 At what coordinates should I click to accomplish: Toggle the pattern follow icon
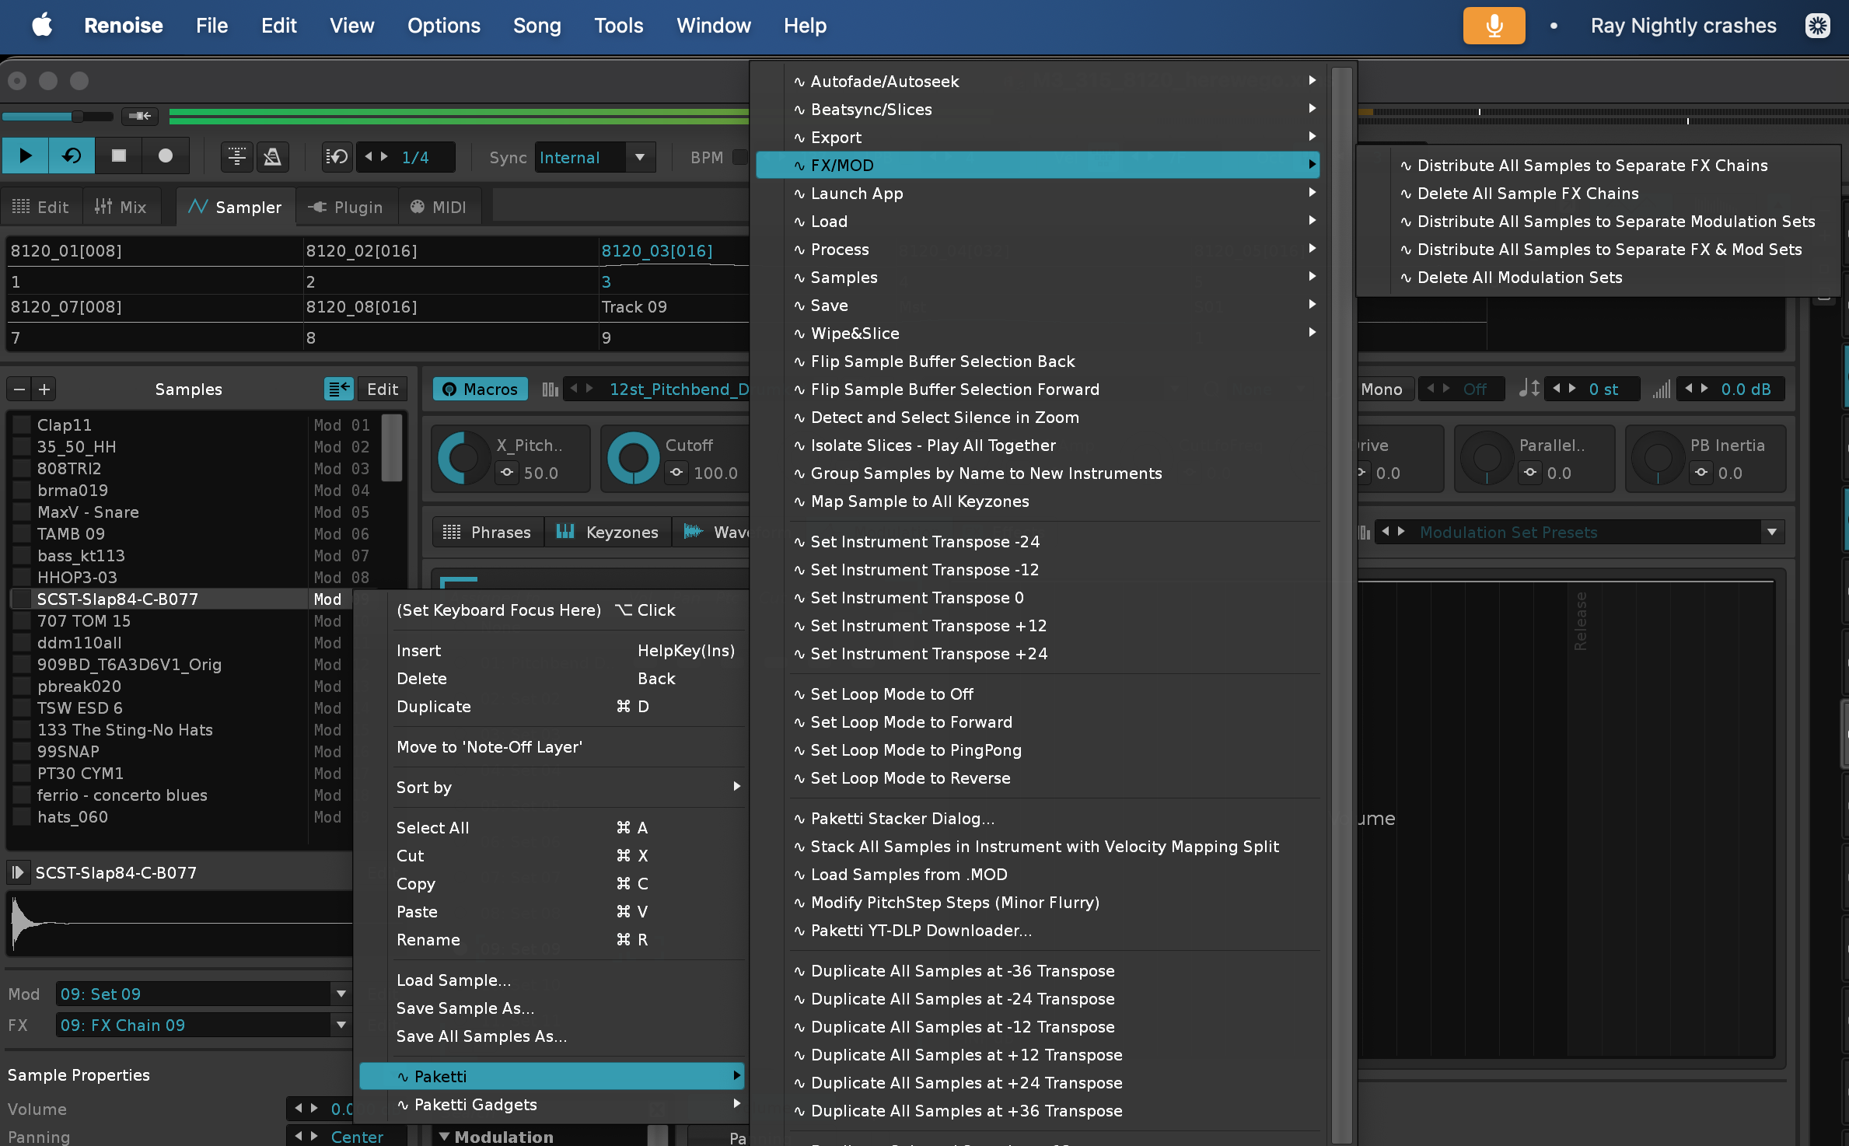(237, 157)
